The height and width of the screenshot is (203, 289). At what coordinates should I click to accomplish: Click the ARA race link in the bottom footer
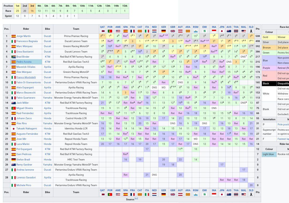click(x=188, y=190)
